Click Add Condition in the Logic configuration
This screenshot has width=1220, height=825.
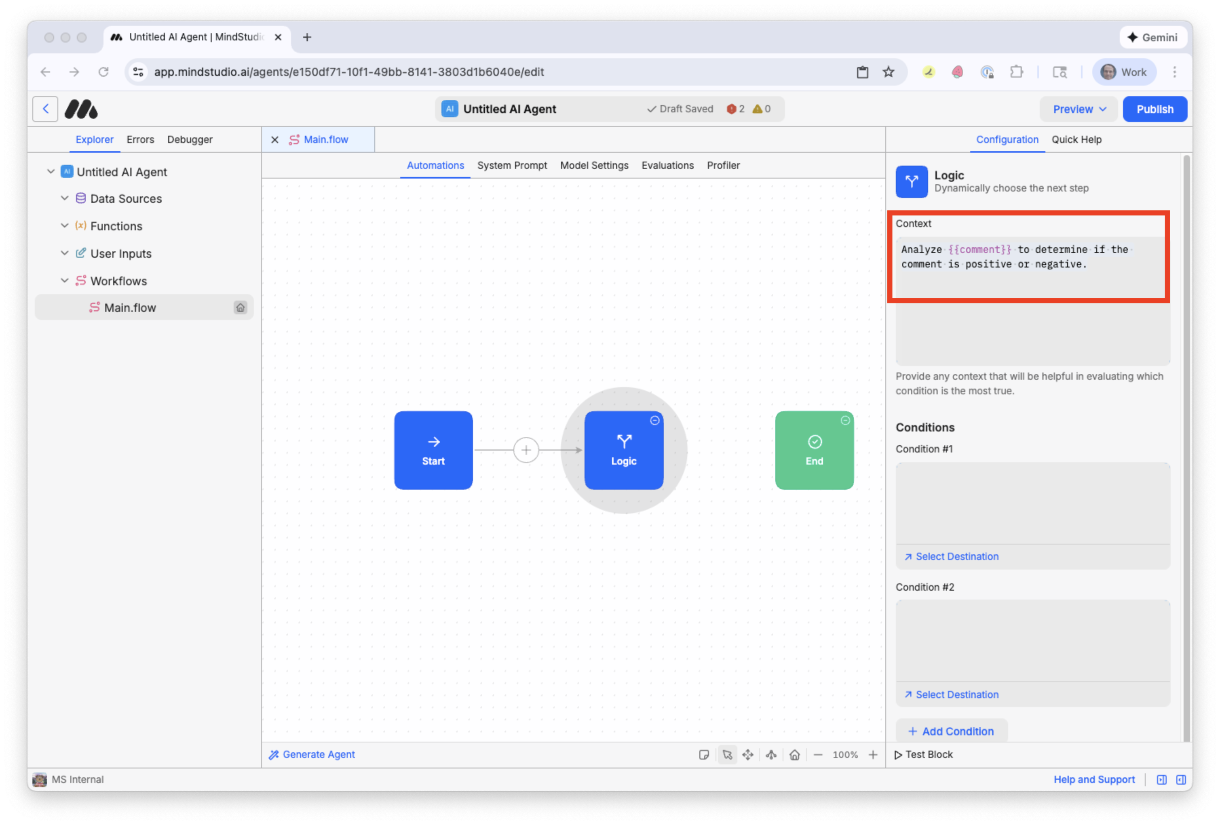click(951, 730)
